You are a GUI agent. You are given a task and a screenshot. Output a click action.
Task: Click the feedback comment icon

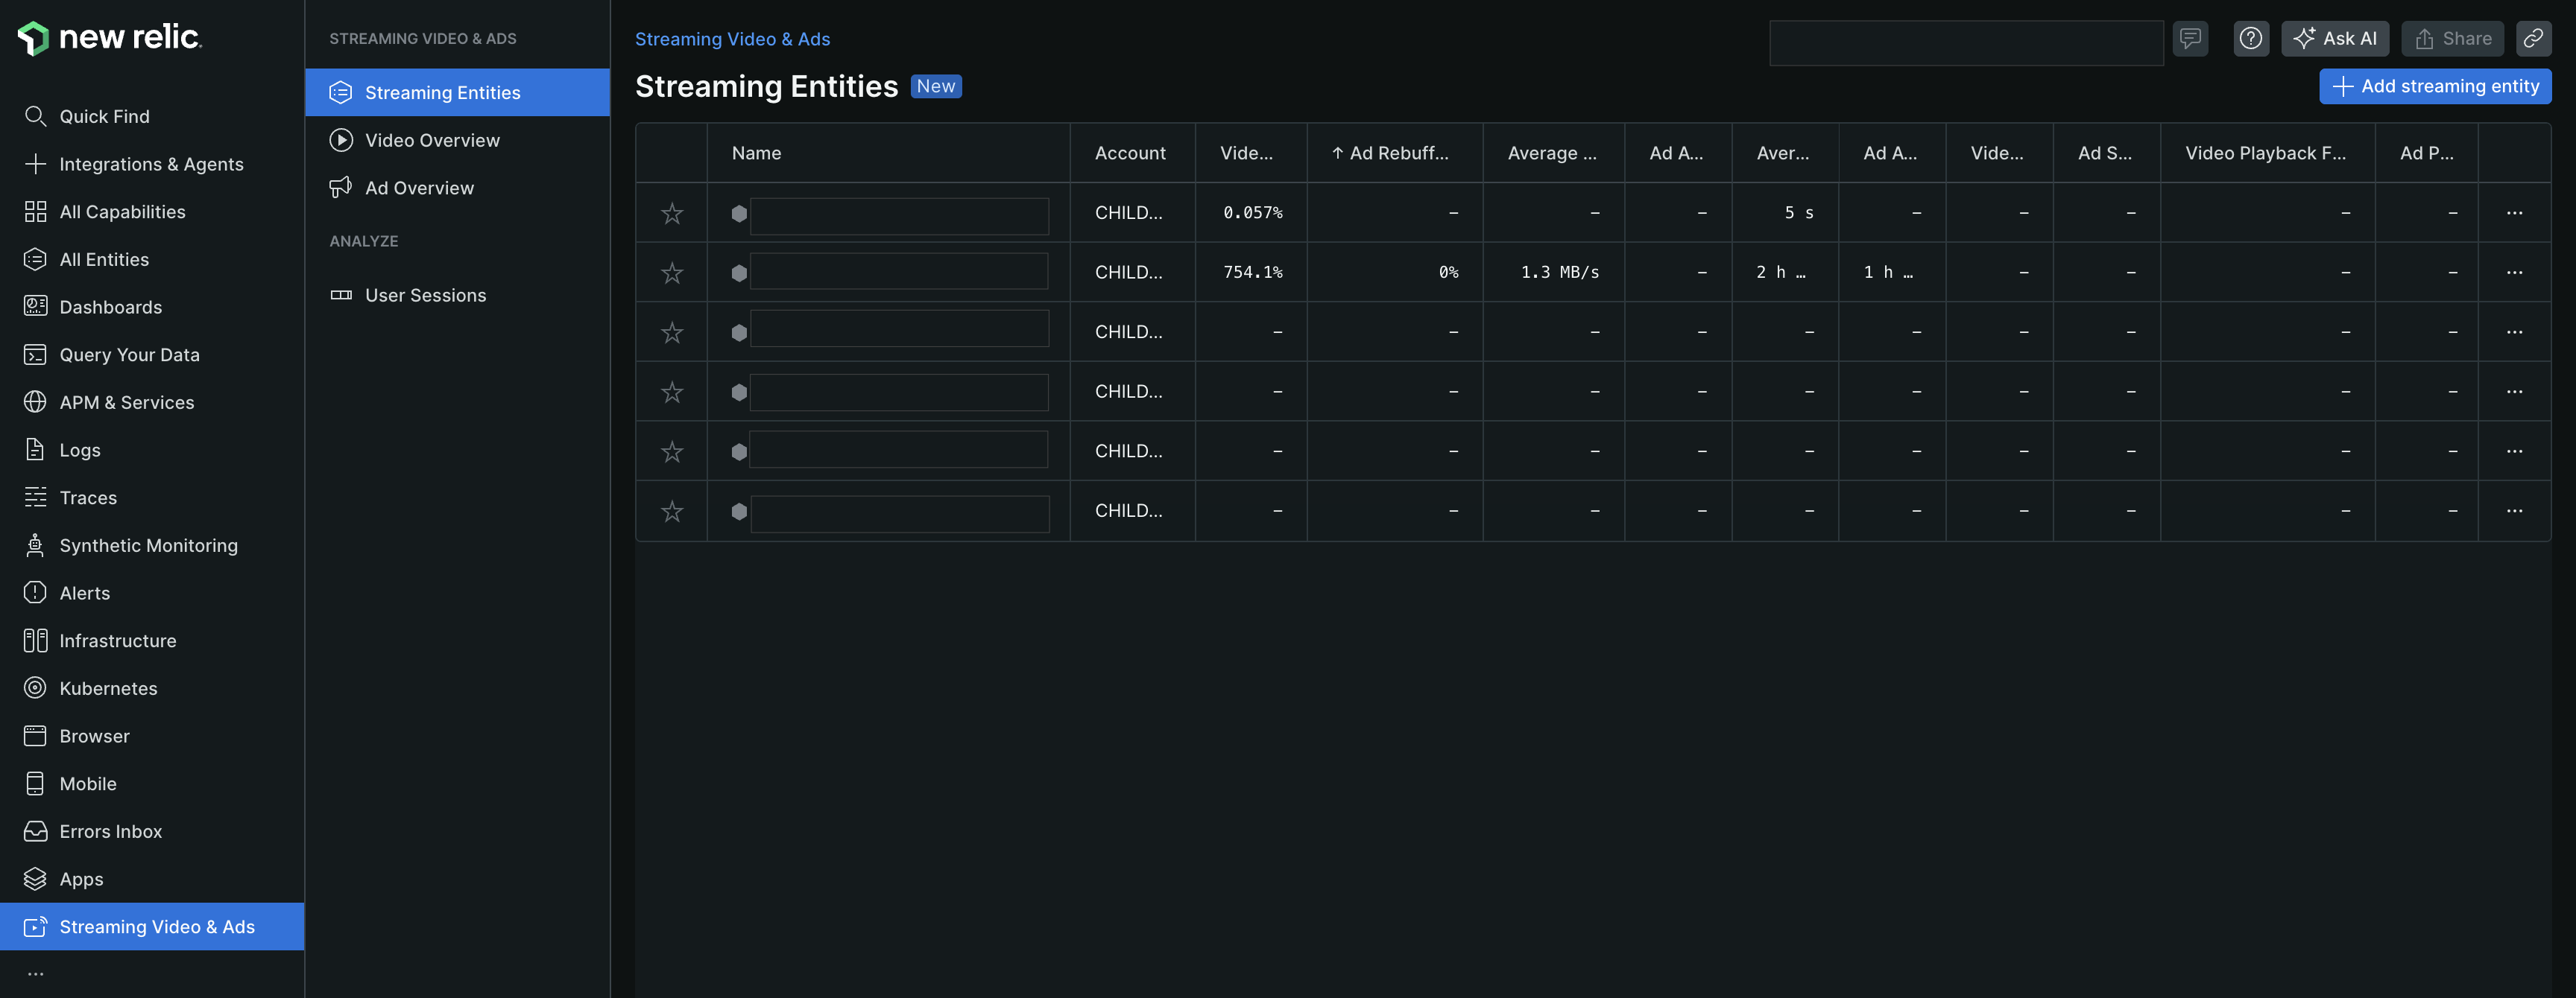(x=2190, y=39)
